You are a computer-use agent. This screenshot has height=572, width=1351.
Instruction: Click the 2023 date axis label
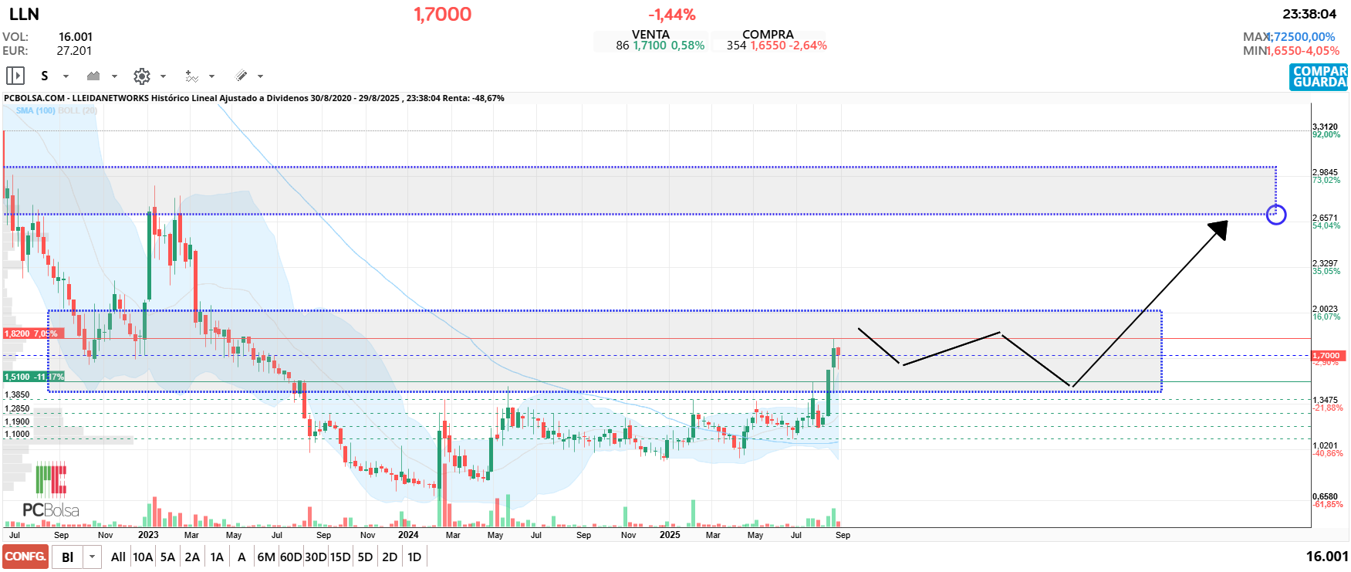click(148, 534)
